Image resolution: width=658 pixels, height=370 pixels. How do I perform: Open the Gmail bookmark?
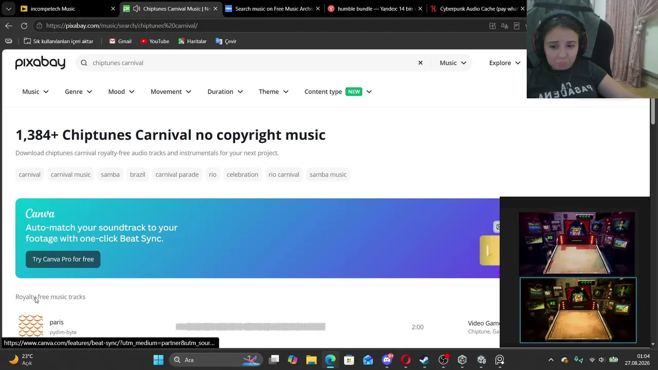120,41
